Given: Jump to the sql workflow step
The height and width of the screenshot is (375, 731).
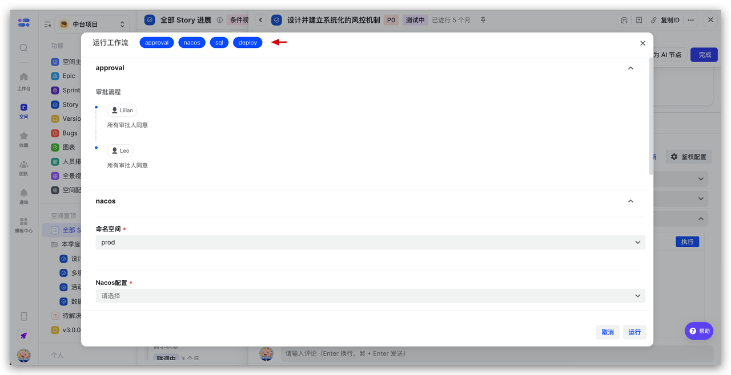Looking at the screenshot, I should coord(219,43).
